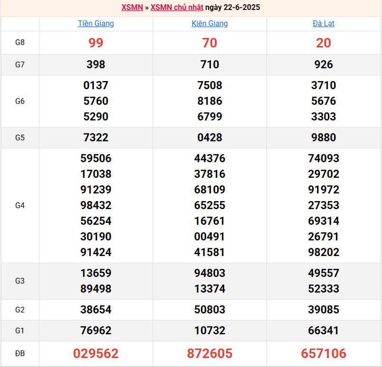Image resolution: width=382 pixels, height=367 pixels.
Task: Click the G8 number 99 for Tiền Giang
Action: (96, 43)
